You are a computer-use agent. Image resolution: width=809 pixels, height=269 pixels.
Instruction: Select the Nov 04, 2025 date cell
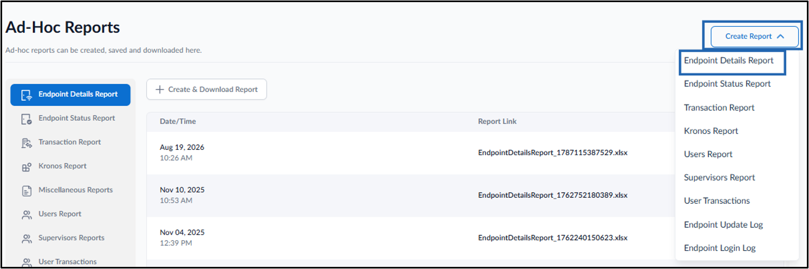[182, 233]
